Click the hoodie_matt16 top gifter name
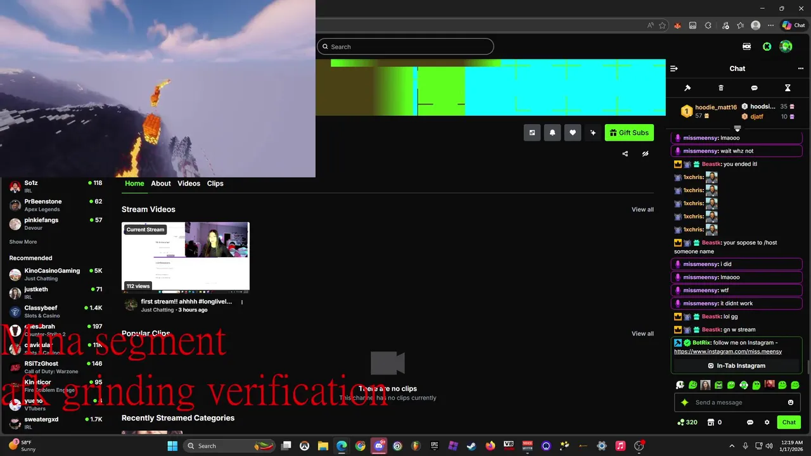The height and width of the screenshot is (456, 811). [x=716, y=108]
